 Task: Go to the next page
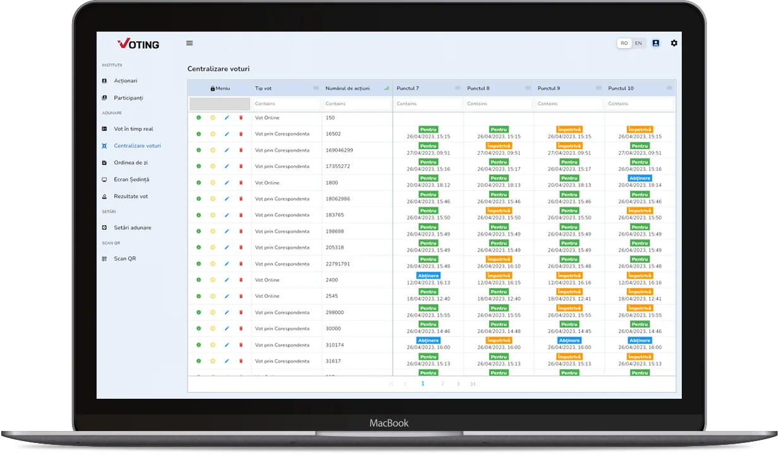[458, 384]
